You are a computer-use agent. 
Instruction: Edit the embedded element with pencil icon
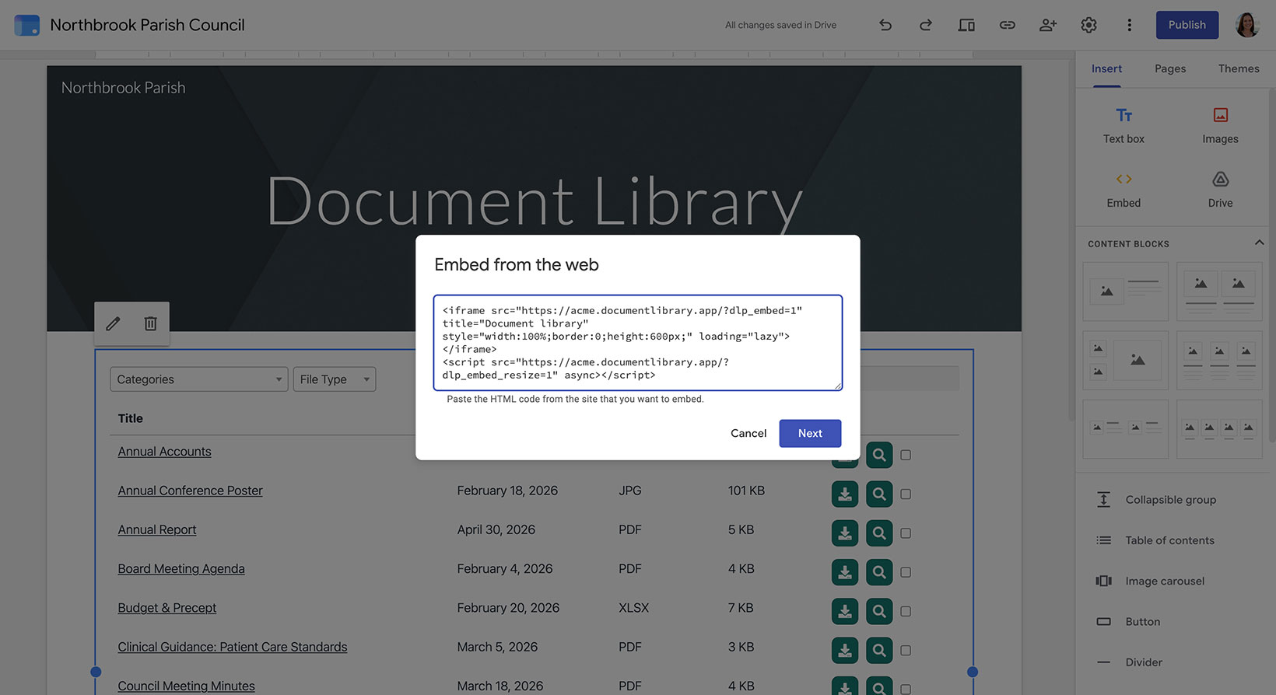pyautogui.click(x=113, y=323)
